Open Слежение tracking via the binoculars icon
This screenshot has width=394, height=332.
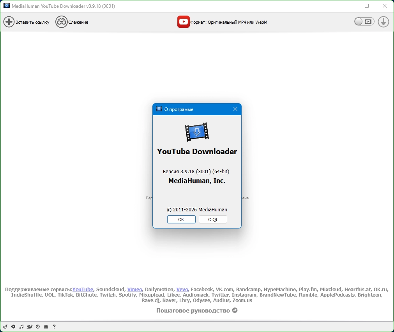point(61,22)
